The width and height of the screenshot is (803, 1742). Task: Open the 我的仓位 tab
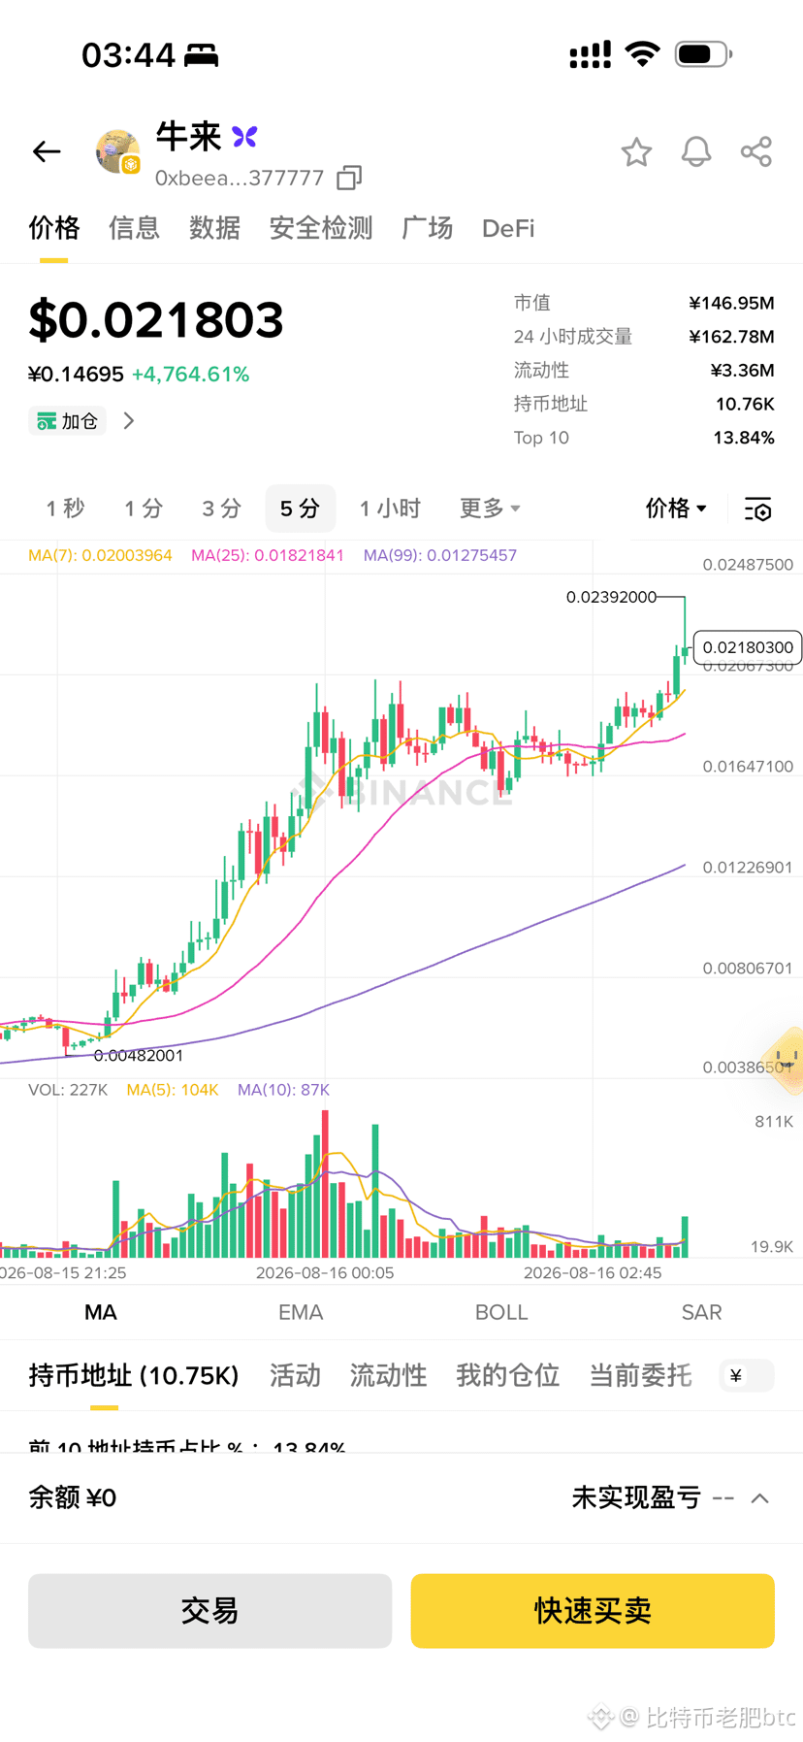click(x=508, y=1375)
